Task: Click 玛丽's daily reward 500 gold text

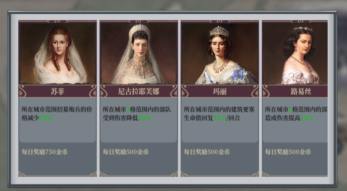Action: [207, 152]
